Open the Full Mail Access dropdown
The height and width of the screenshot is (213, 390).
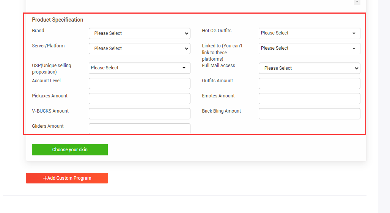310,68
